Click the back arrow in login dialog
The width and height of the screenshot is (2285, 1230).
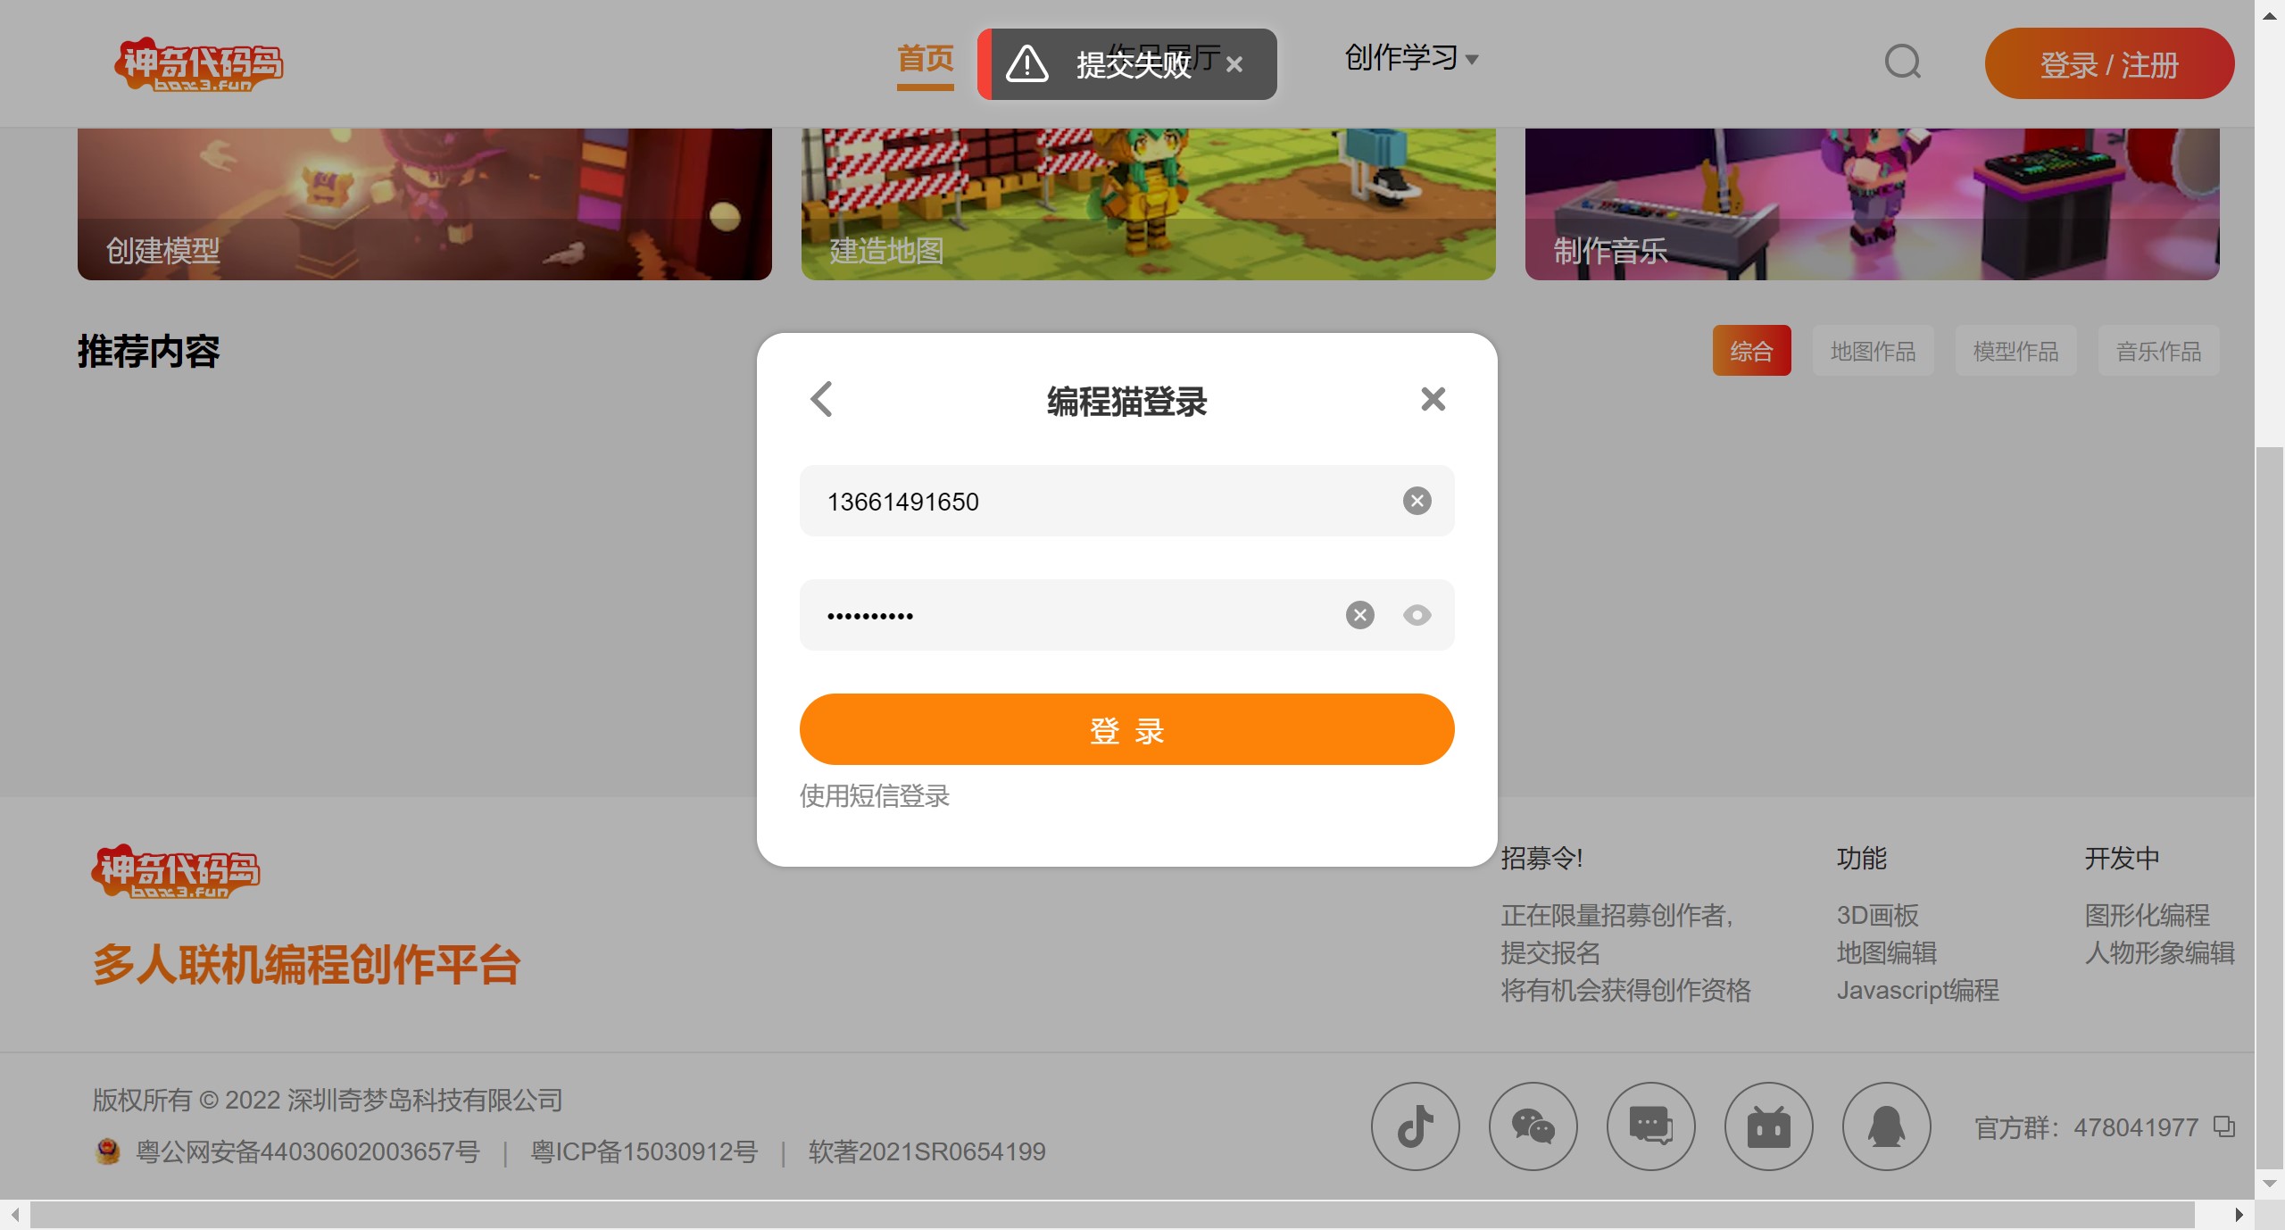click(x=821, y=399)
